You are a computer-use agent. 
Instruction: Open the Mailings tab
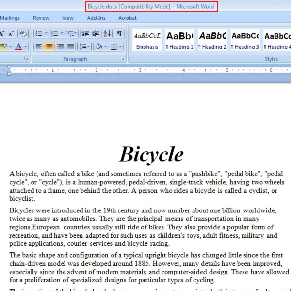point(10,18)
